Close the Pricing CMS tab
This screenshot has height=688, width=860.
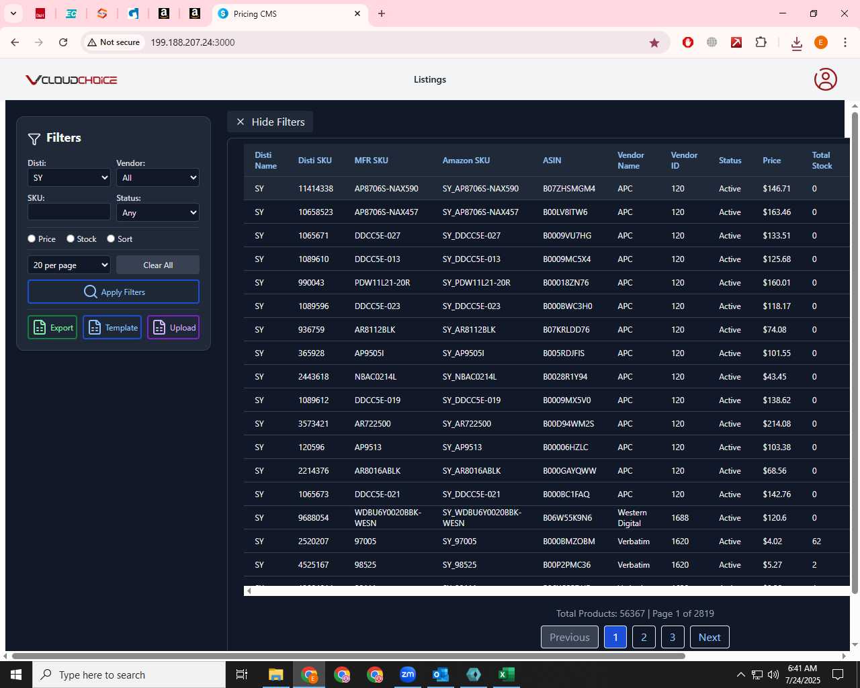357,13
